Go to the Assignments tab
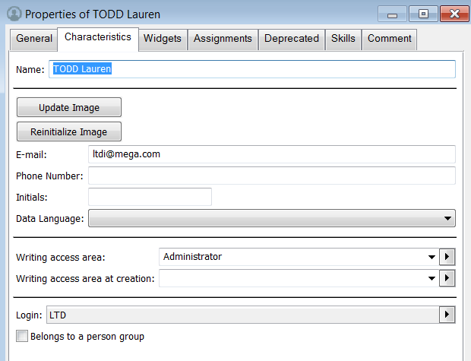 click(223, 39)
